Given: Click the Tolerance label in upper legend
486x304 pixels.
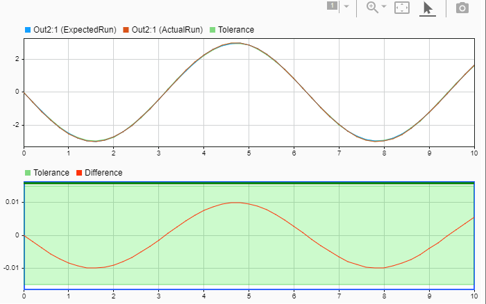Looking at the screenshot, I should (x=236, y=30).
